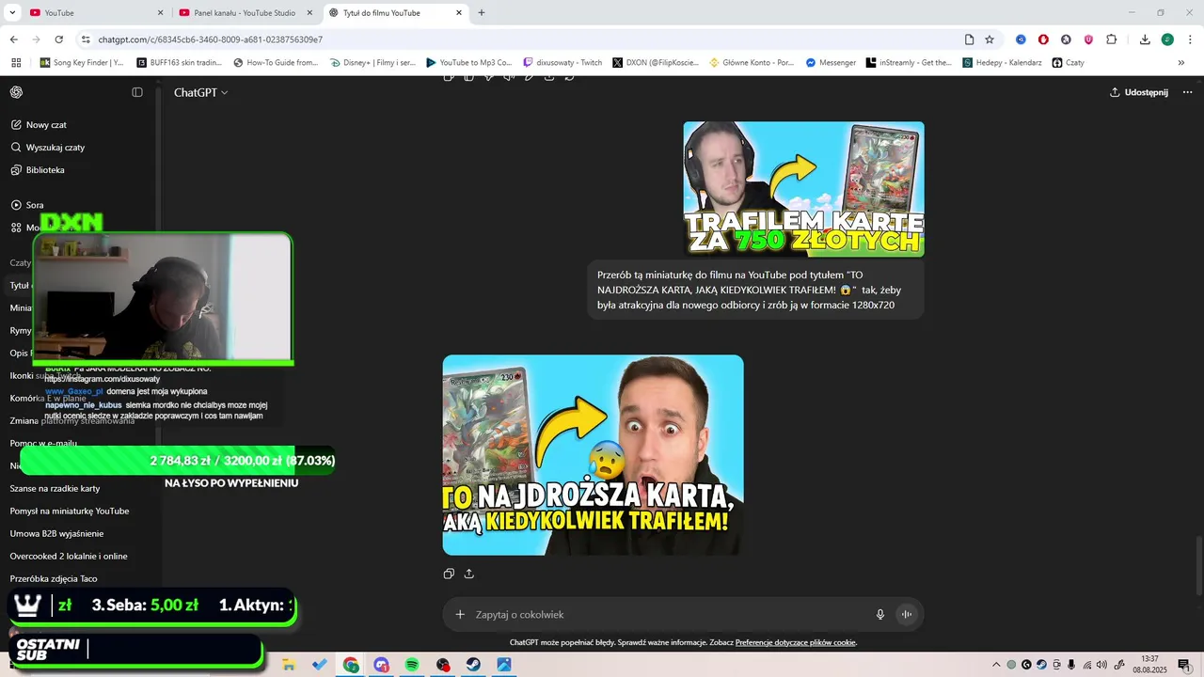Open the Hedepy - Kalendarz bookmark
The width and height of the screenshot is (1204, 677).
1002,63
